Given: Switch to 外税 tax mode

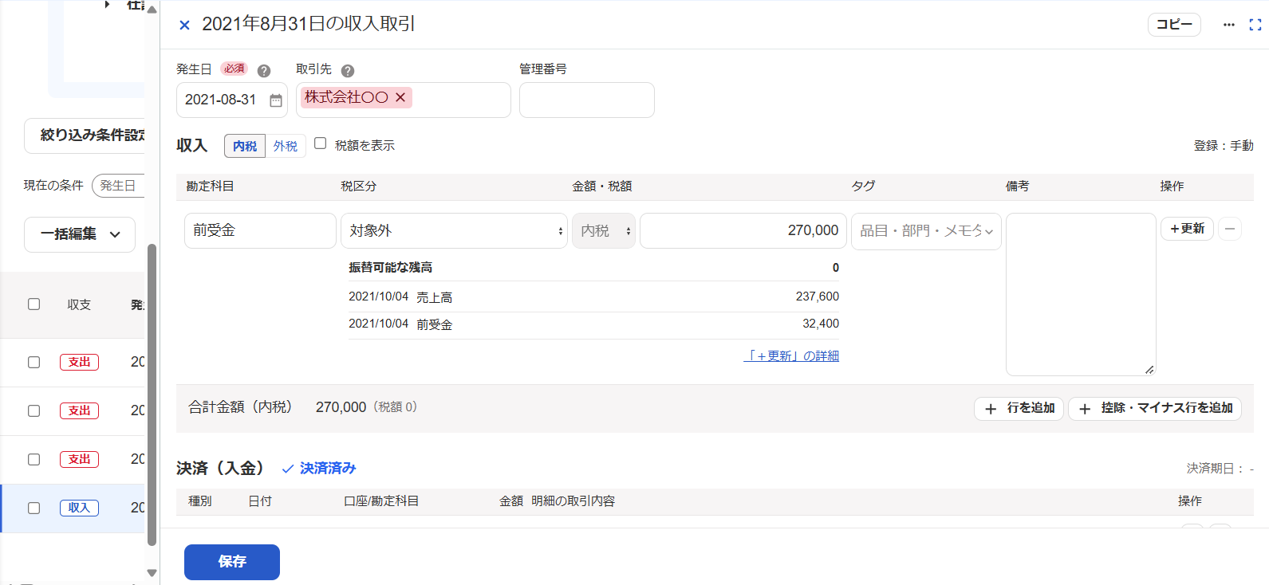Looking at the screenshot, I should (286, 146).
